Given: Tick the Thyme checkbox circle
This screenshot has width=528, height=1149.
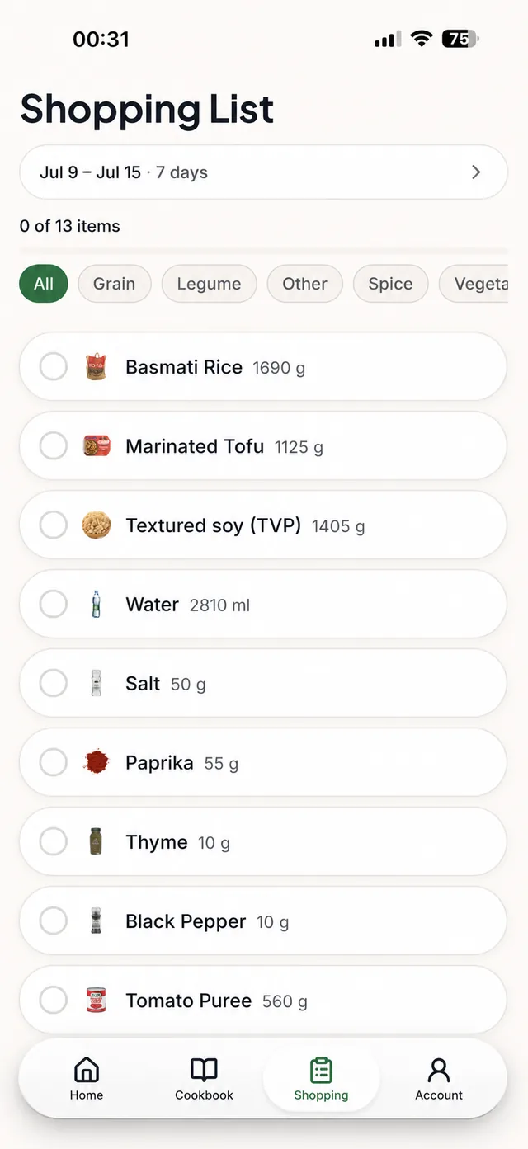Looking at the screenshot, I should point(54,842).
